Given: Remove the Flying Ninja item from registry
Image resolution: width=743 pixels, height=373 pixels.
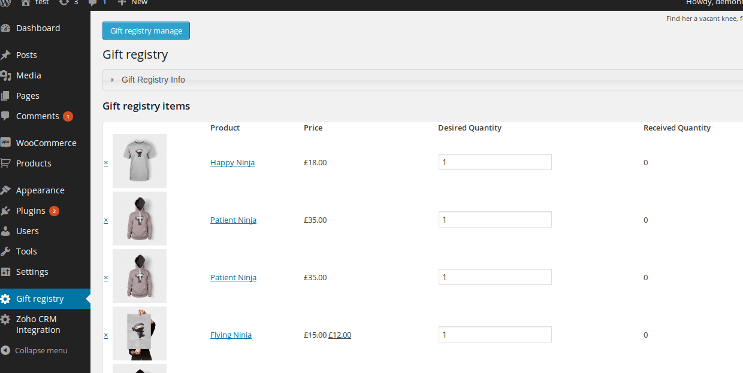Looking at the screenshot, I should (x=106, y=335).
